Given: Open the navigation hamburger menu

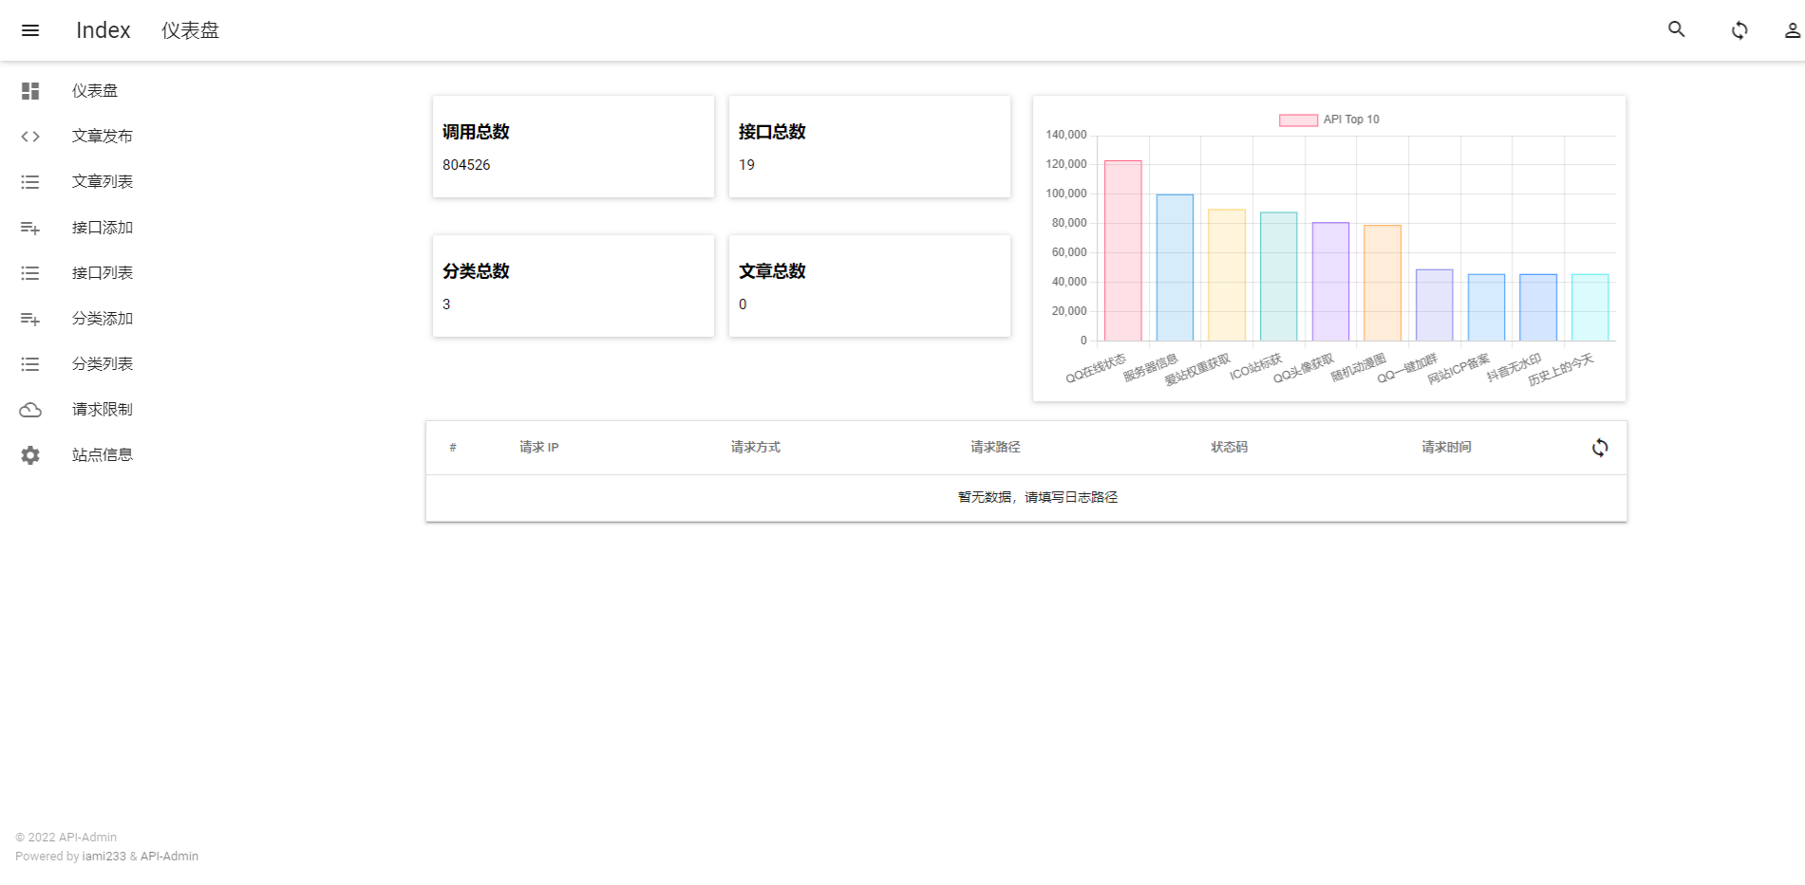Looking at the screenshot, I should (x=30, y=29).
